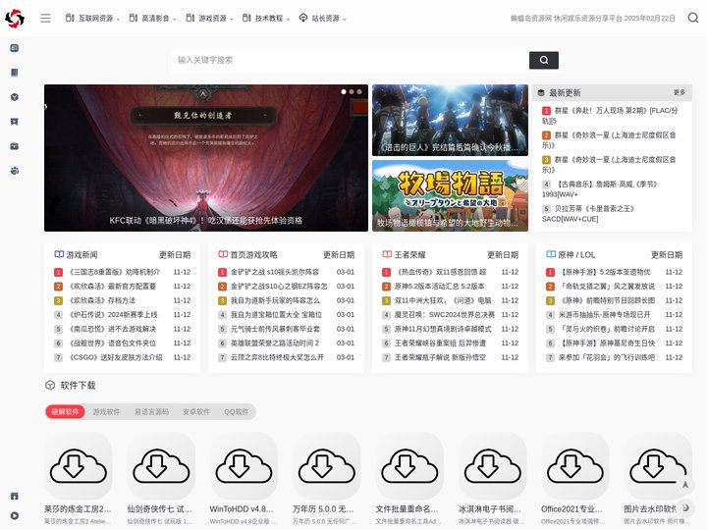Click download cloud icon for WinToHDD v4.8

tap(244, 466)
